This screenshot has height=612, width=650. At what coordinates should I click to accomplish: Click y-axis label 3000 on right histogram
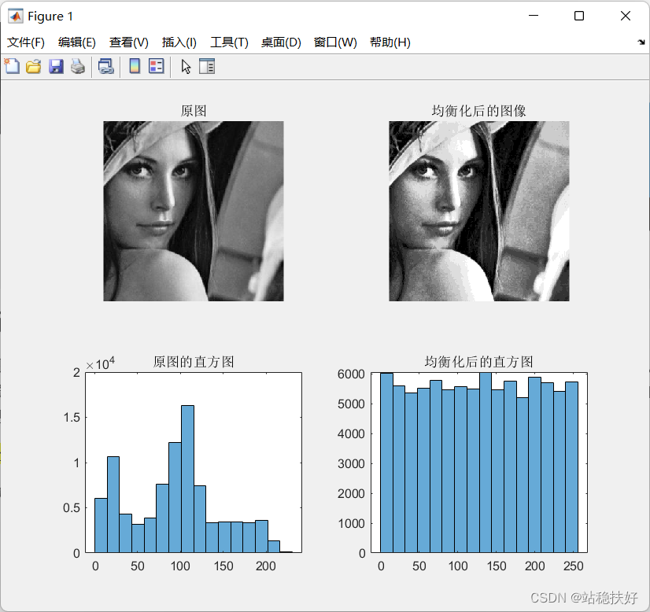click(351, 463)
